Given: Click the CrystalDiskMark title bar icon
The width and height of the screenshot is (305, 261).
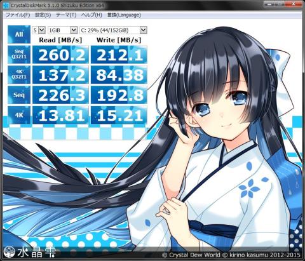Looking at the screenshot, I should [6, 5].
